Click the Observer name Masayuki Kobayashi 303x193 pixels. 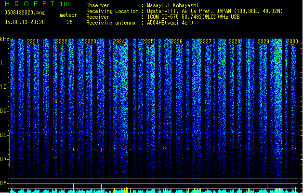tap(173, 5)
